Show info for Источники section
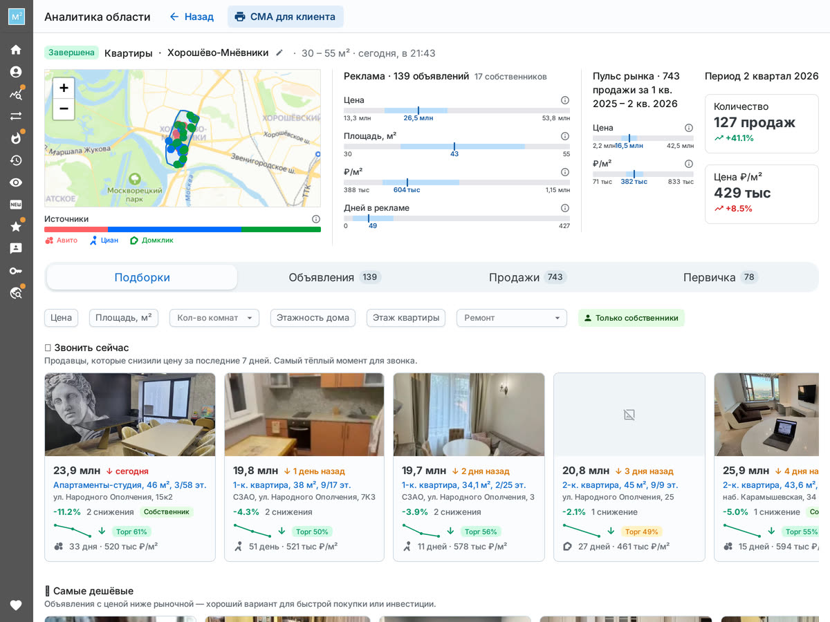 pos(316,219)
